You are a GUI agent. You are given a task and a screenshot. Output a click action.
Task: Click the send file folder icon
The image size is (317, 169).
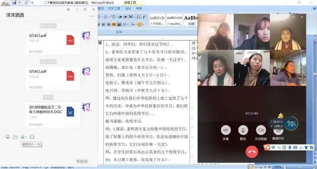pos(15,137)
